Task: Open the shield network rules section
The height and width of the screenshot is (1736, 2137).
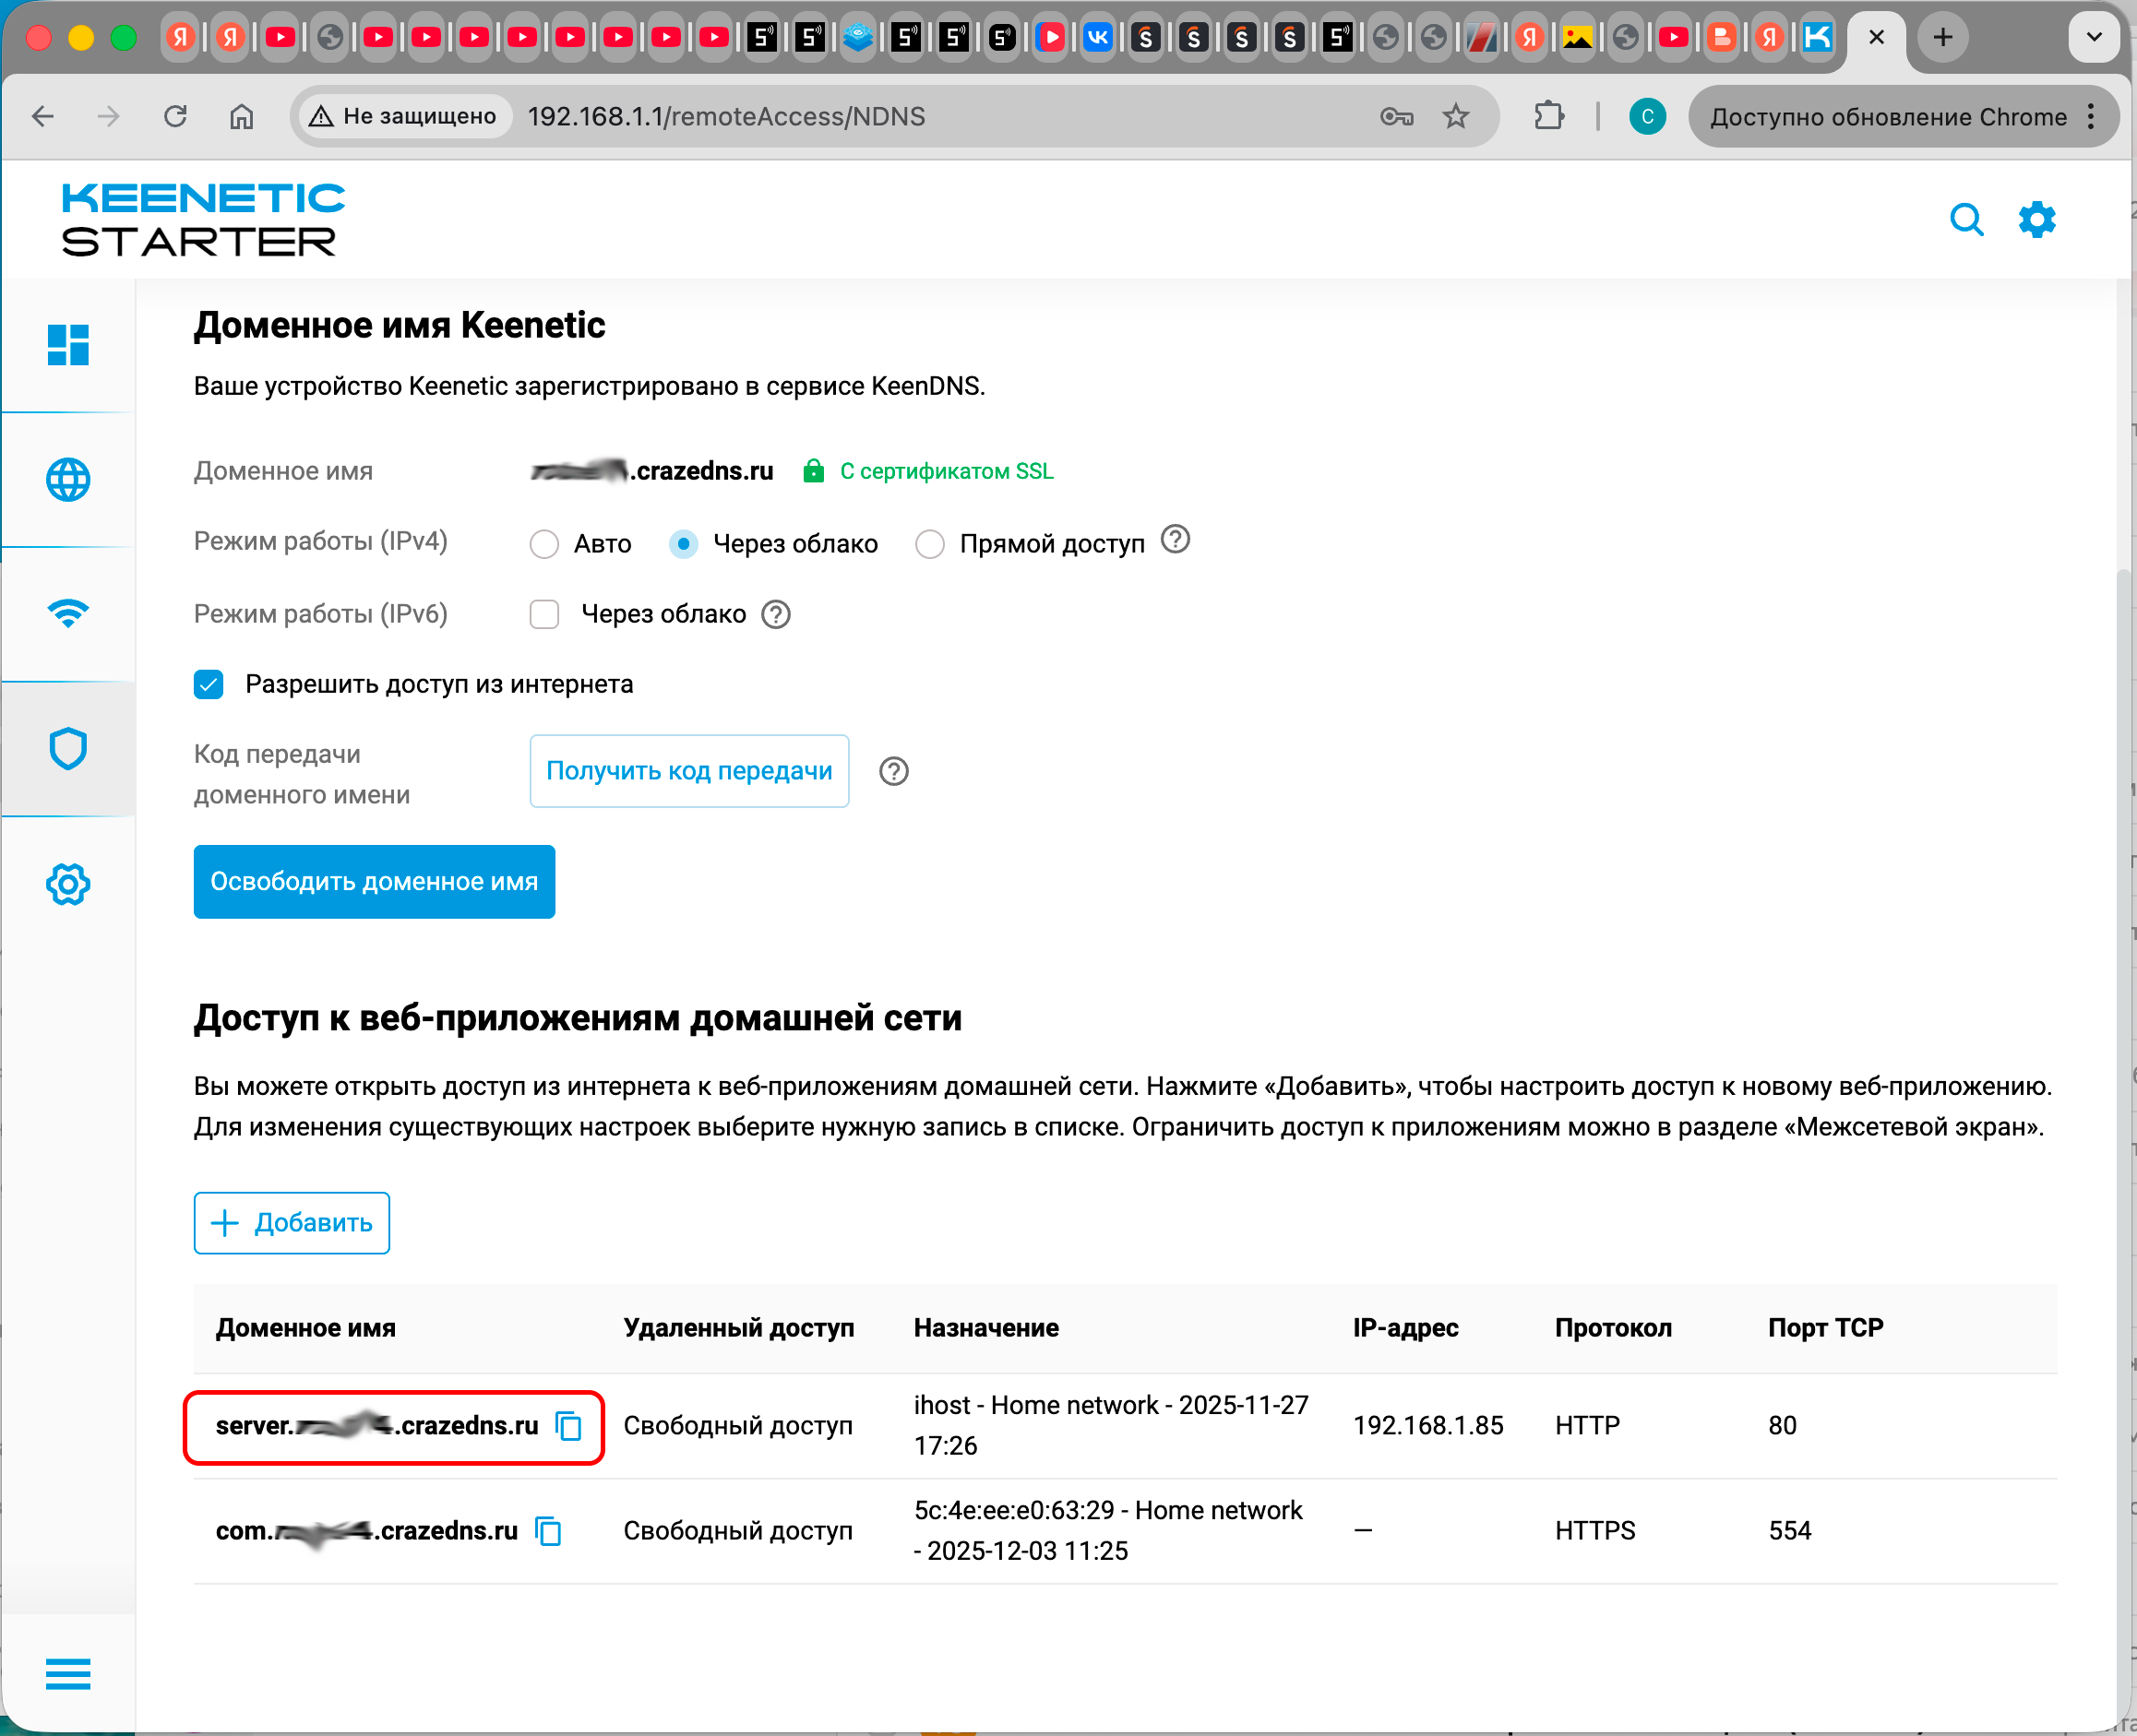Action: pos(68,749)
